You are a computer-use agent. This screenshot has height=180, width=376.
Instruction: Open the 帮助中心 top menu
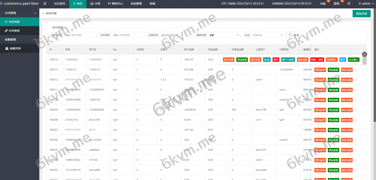pyautogui.click(x=116, y=4)
